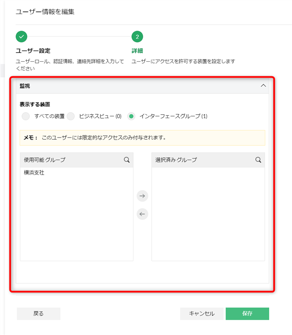This screenshot has width=292, height=335.
Task: Click the キャンセル button
Action: click(202, 313)
